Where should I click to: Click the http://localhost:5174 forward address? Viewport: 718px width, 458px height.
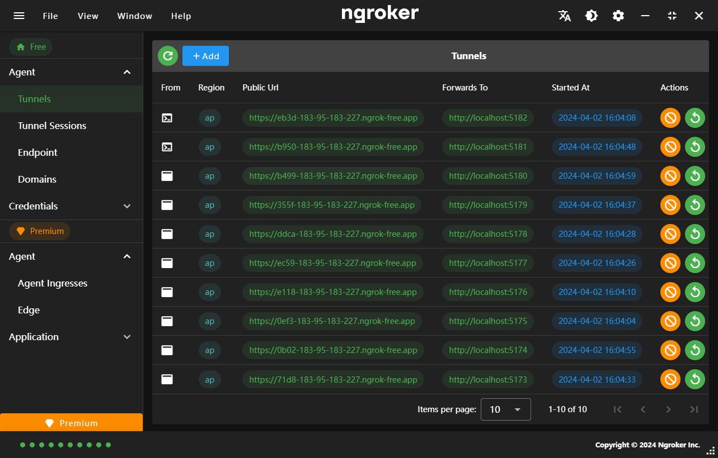pyautogui.click(x=488, y=350)
